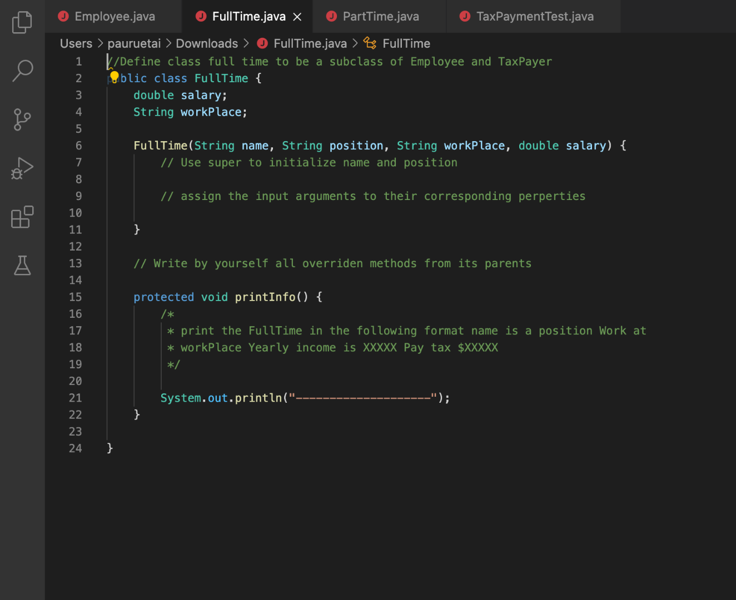The image size is (736, 600).
Task: Click line number 15 in the gutter
Action: (x=75, y=297)
